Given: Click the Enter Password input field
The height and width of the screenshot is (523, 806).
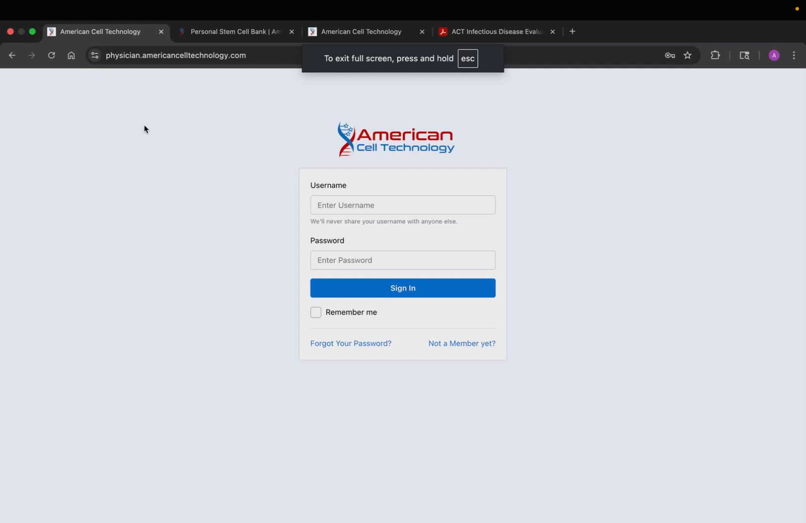Looking at the screenshot, I should click(x=403, y=260).
